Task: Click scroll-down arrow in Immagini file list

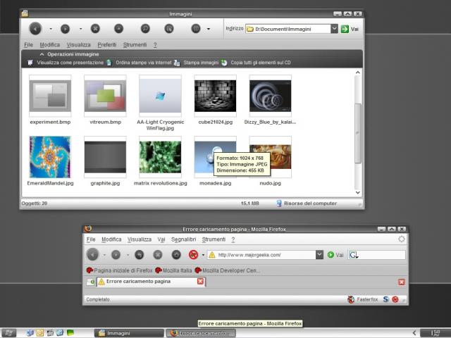Action: [x=358, y=192]
